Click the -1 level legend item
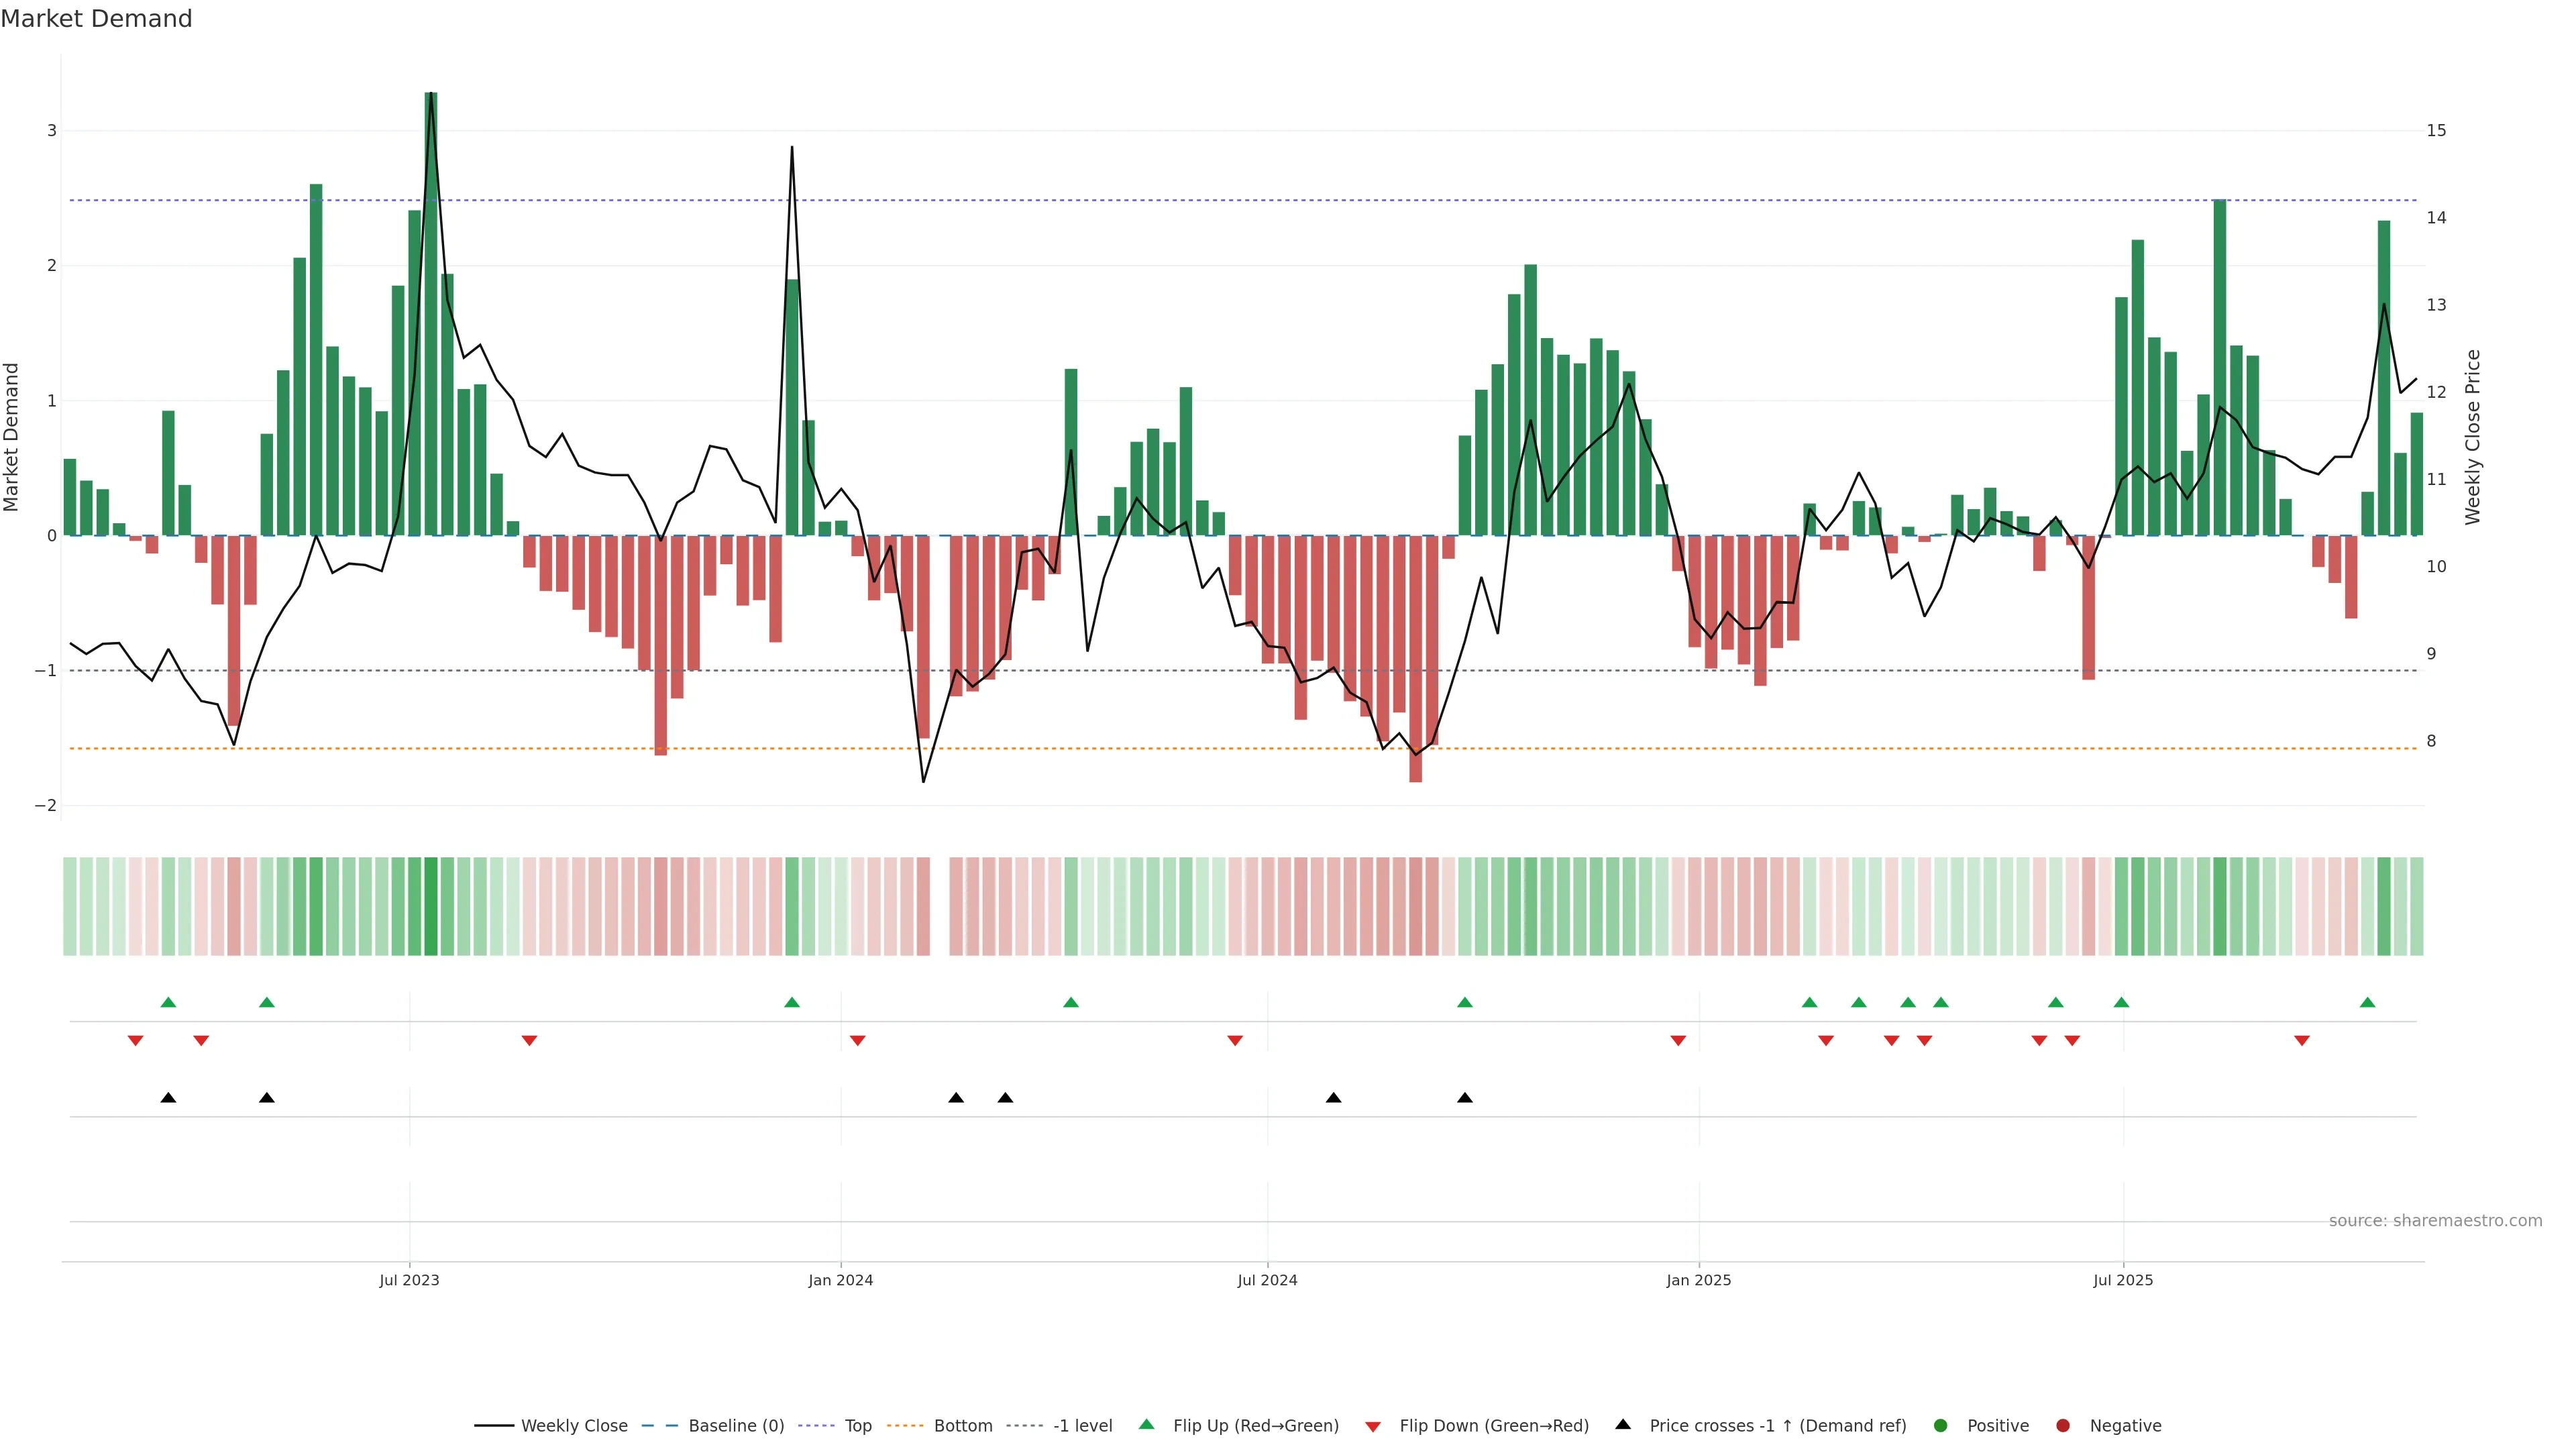Screen dimensions: 2576x1449 1082,1425
